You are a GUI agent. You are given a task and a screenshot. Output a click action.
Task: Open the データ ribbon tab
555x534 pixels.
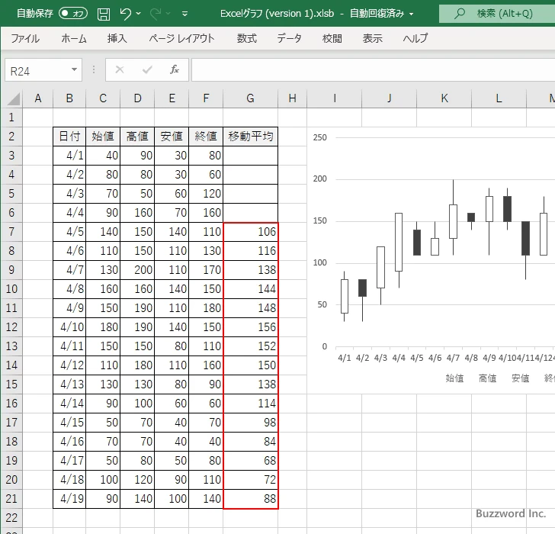pyautogui.click(x=289, y=38)
